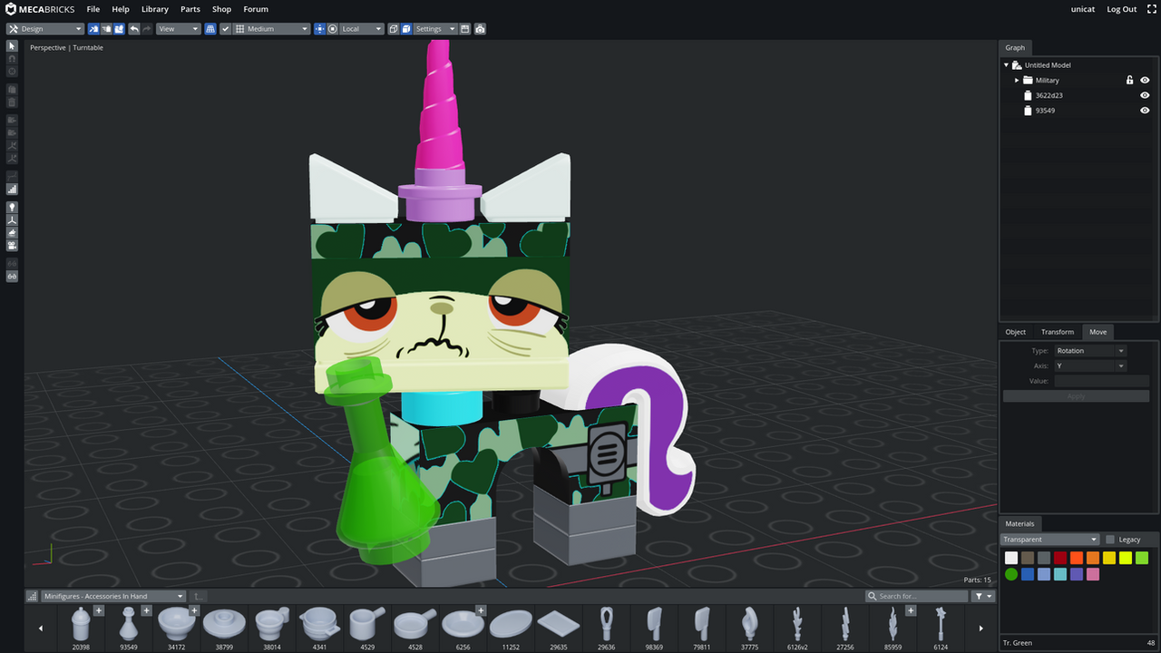Click the Apply button
The width and height of the screenshot is (1161, 653).
click(1076, 396)
